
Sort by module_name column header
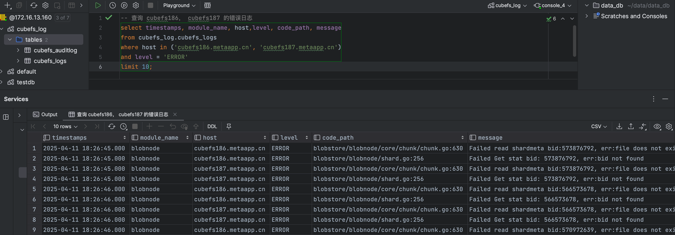point(160,138)
